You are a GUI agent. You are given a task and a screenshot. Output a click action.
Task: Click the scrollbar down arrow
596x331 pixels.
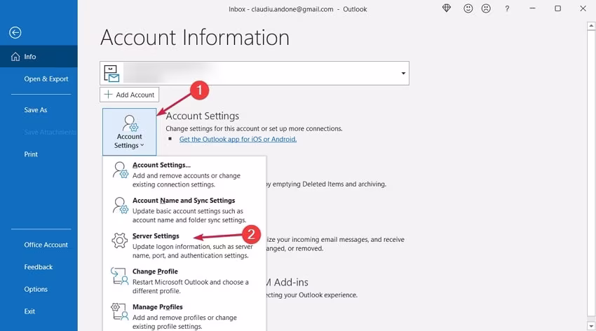590,326
